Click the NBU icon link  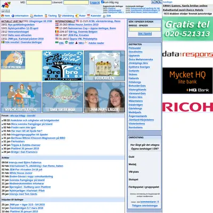(x=76, y=43)
